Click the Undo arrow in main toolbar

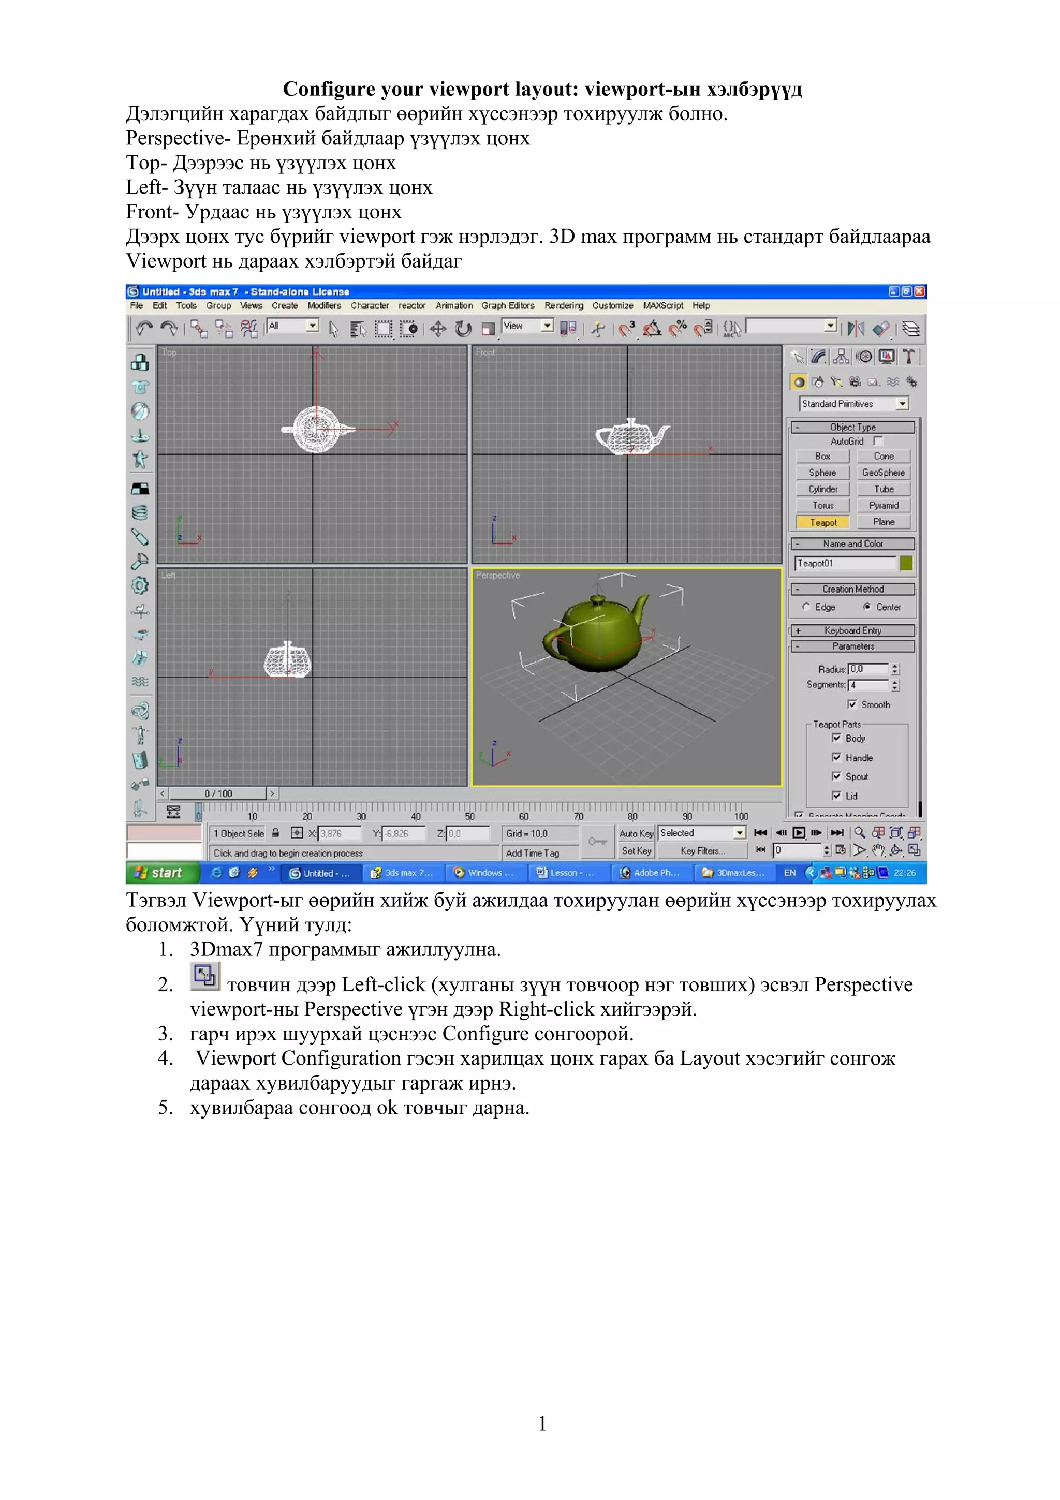pos(144,328)
